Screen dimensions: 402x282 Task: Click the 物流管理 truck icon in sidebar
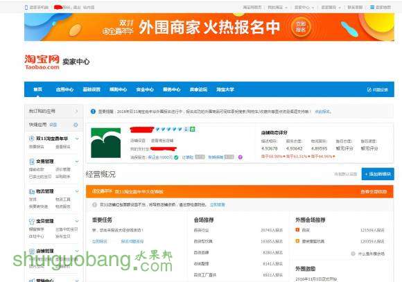pos(32,191)
